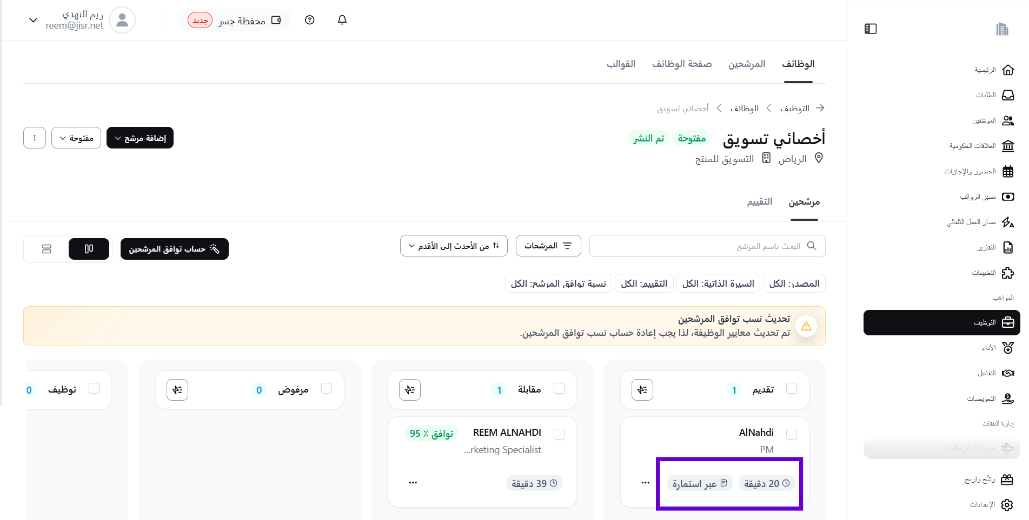Tick the REEM ALNAHDI candidate checkbox

[x=559, y=434]
